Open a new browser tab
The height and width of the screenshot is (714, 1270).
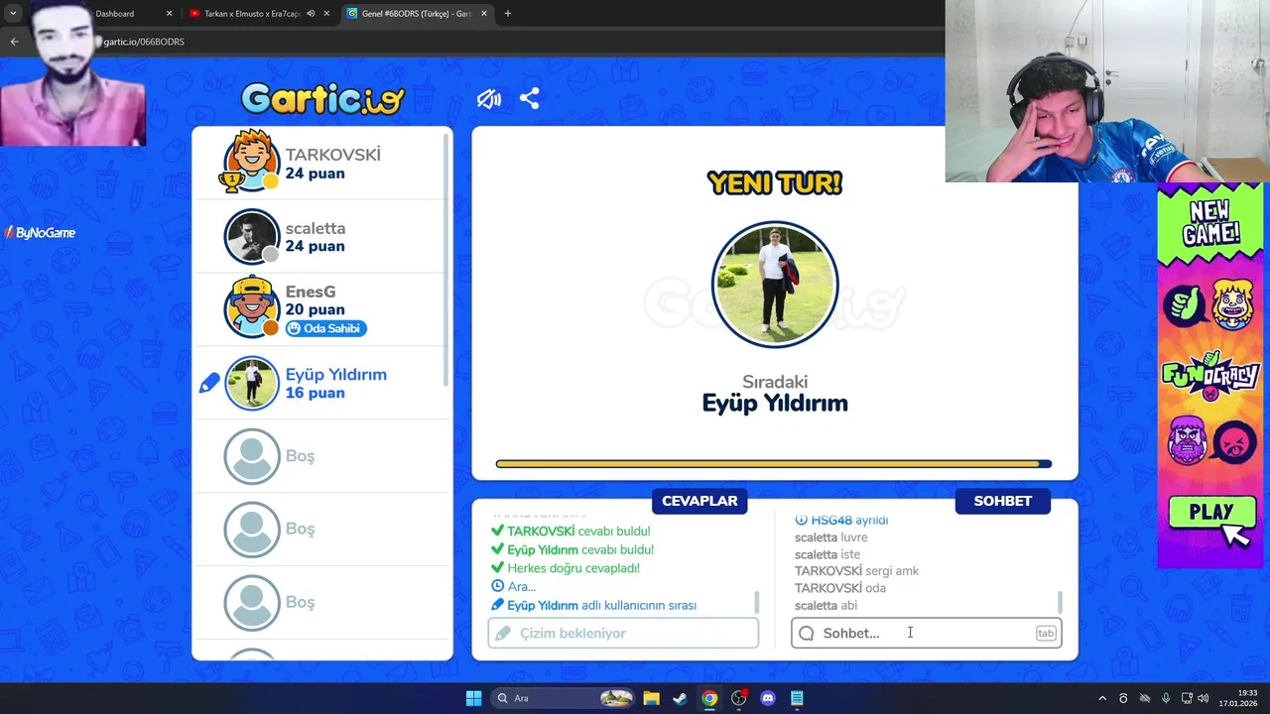pos(508,14)
